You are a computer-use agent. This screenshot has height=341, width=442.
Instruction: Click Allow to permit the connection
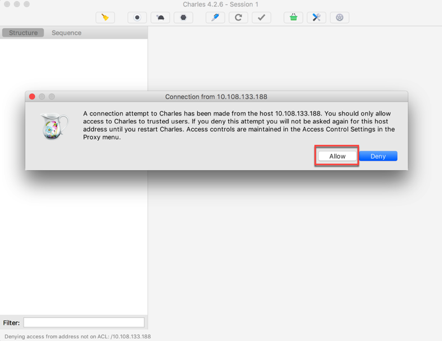tap(338, 156)
